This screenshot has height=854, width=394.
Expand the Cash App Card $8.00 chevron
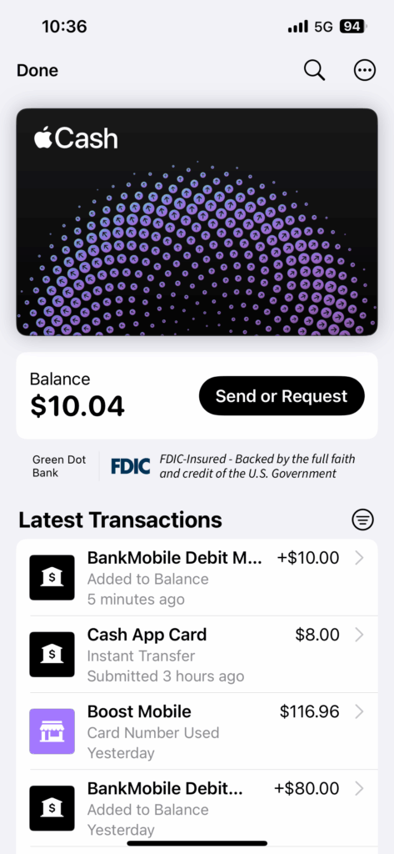tap(359, 635)
